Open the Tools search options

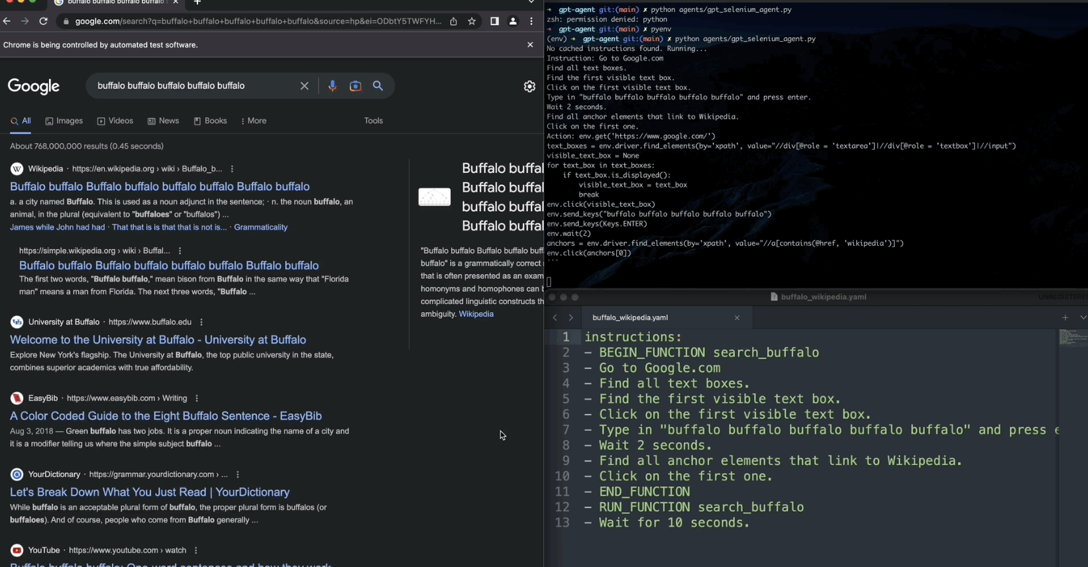click(373, 121)
